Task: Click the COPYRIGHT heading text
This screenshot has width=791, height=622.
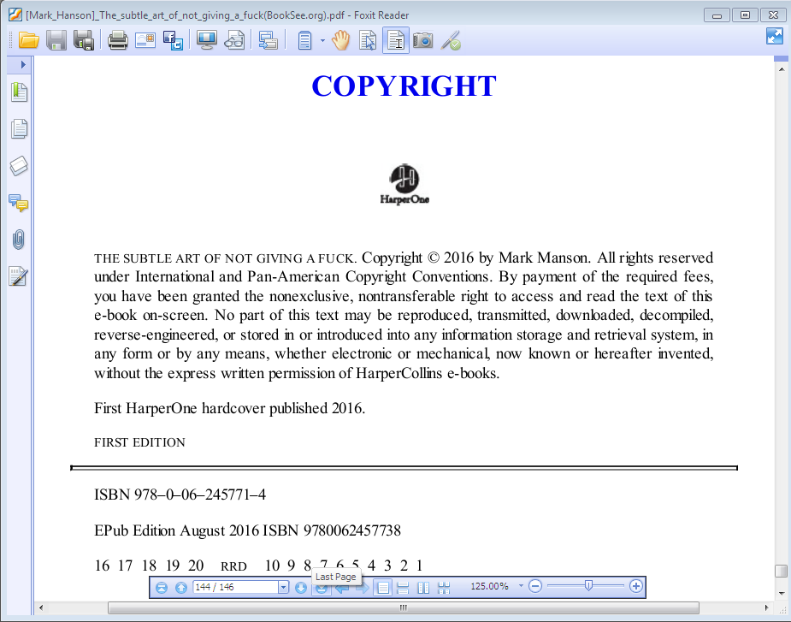Action: coord(404,86)
